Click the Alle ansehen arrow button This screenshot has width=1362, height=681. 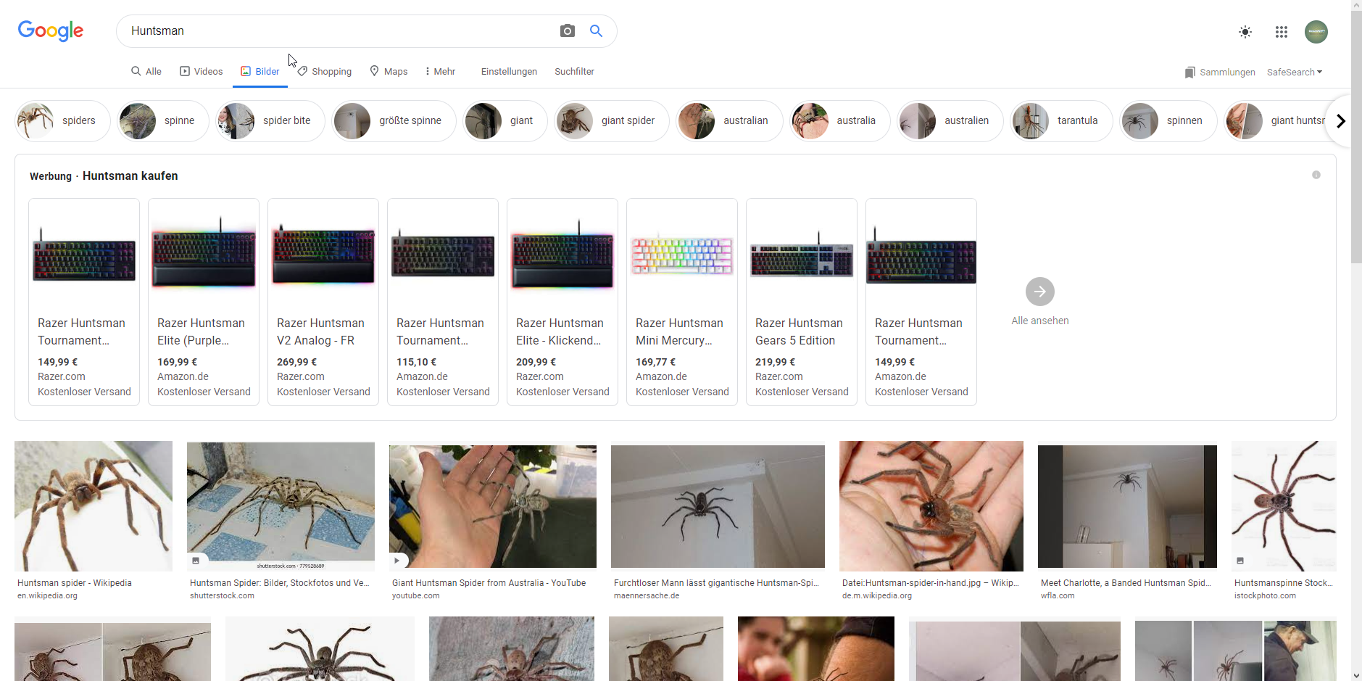coord(1039,292)
